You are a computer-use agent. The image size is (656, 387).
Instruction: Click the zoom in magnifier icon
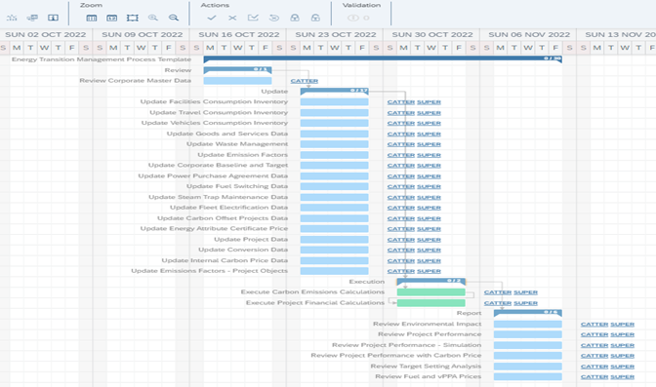[x=153, y=18]
